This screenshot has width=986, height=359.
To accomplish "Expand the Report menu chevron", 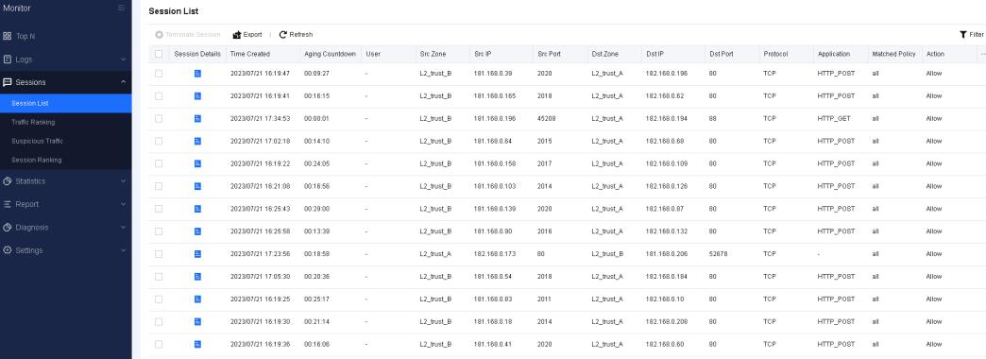I will pos(123,204).
